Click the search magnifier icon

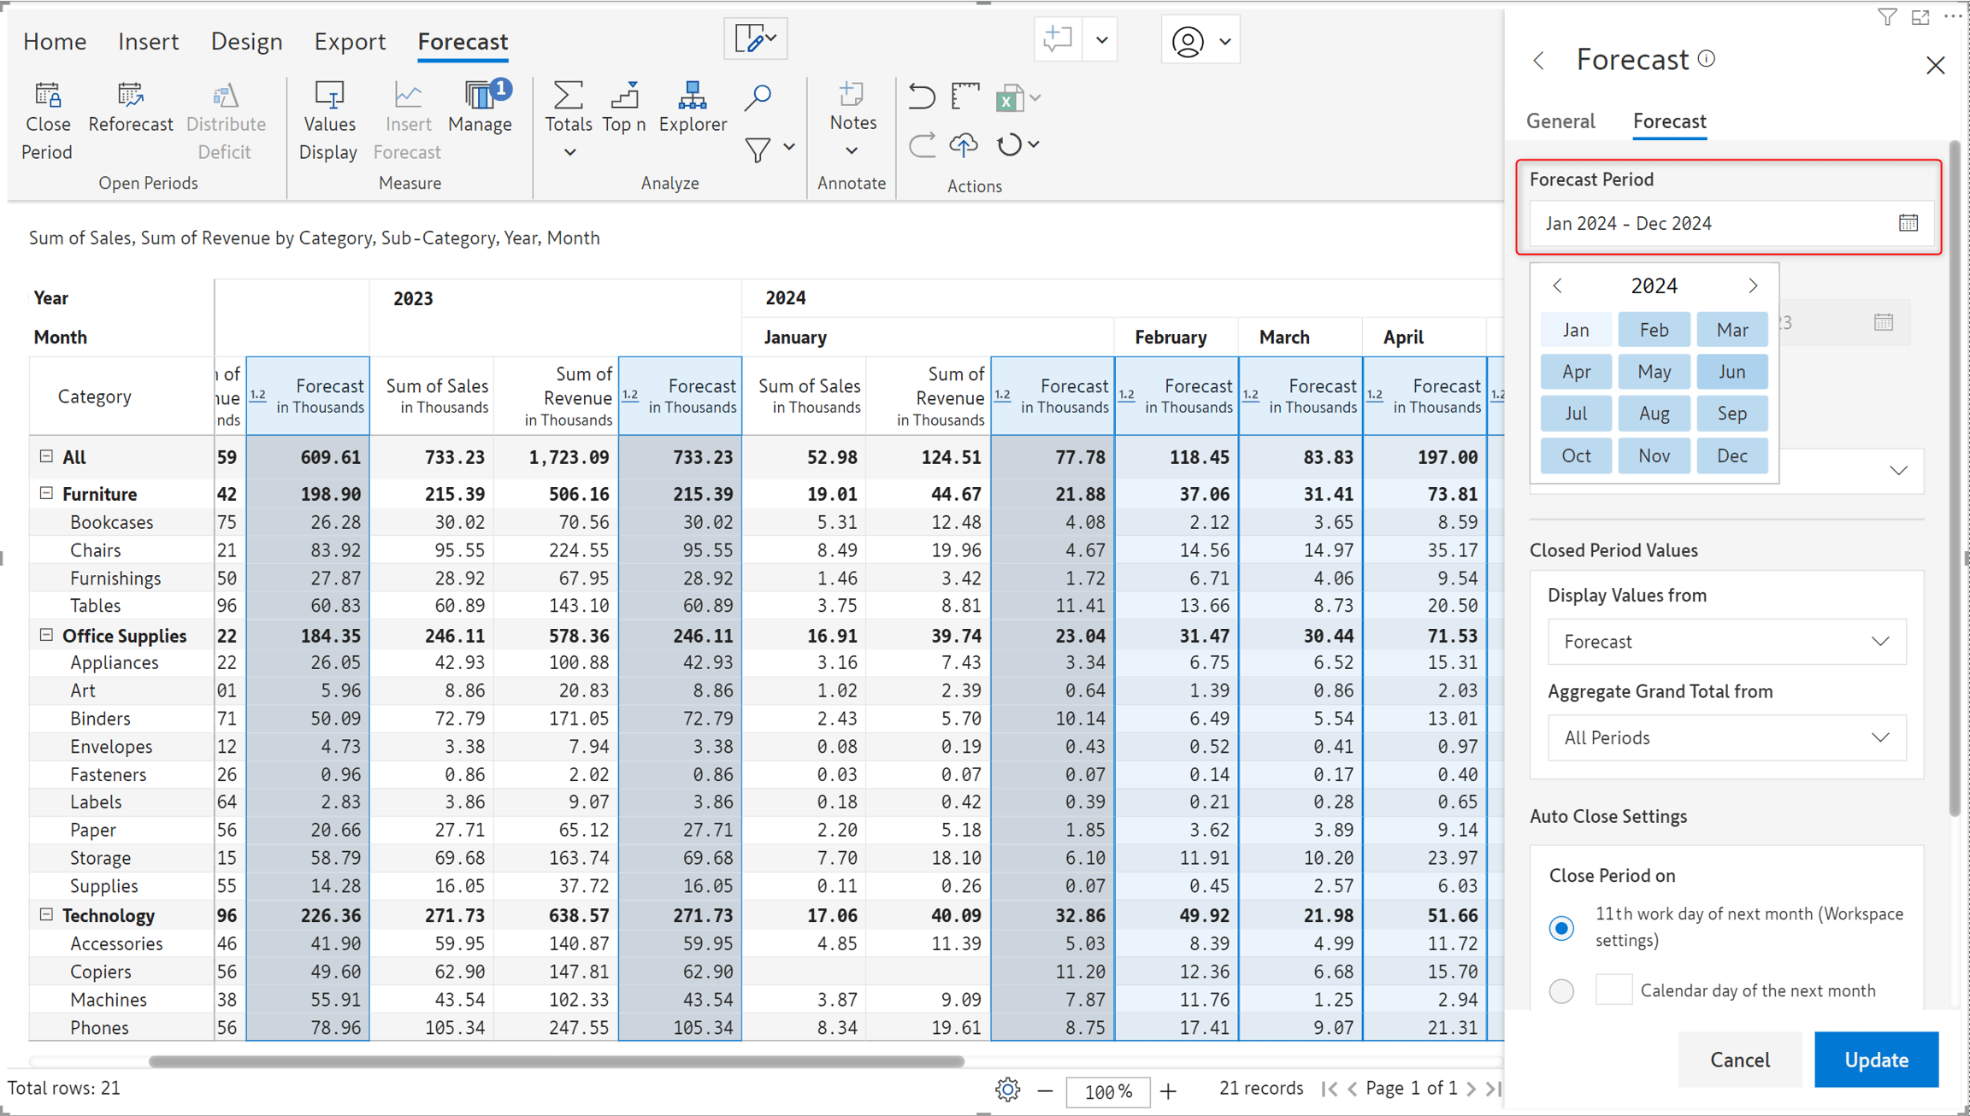[758, 97]
